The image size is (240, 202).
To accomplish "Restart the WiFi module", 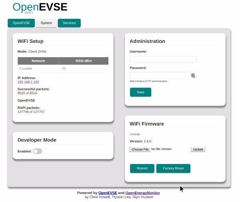I will pos(142,168).
